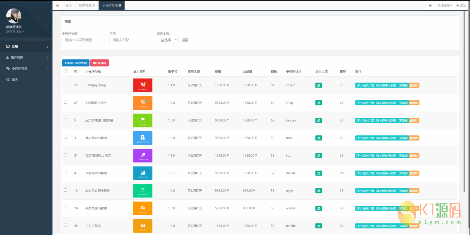
Task: Click the tab scroll-left double arrow icon
Action: coord(57,5)
